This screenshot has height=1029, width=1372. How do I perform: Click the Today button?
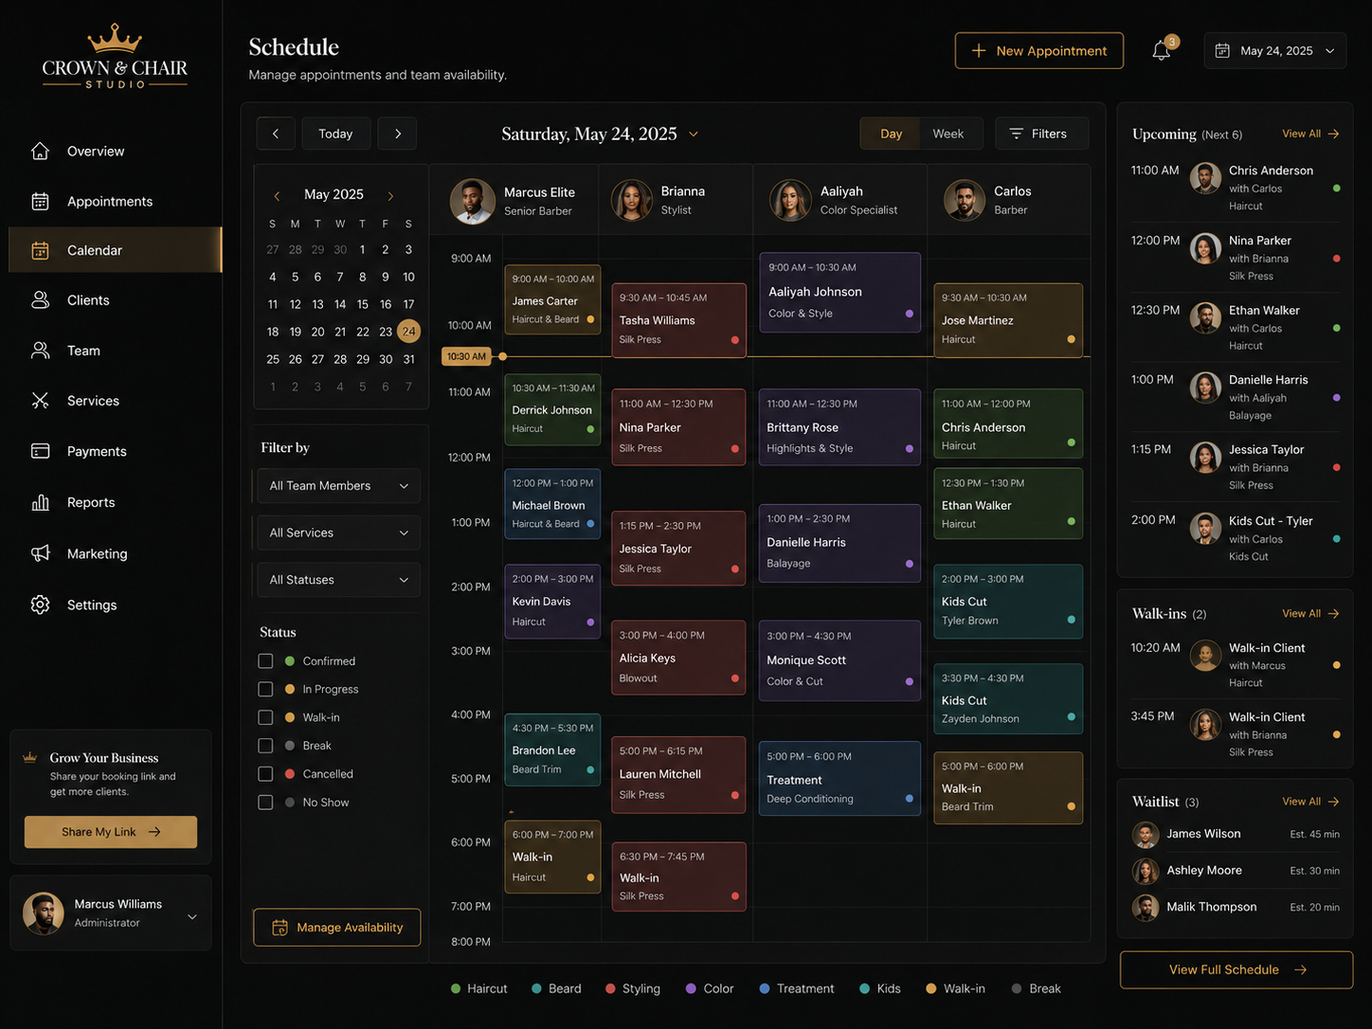pyautogui.click(x=335, y=134)
